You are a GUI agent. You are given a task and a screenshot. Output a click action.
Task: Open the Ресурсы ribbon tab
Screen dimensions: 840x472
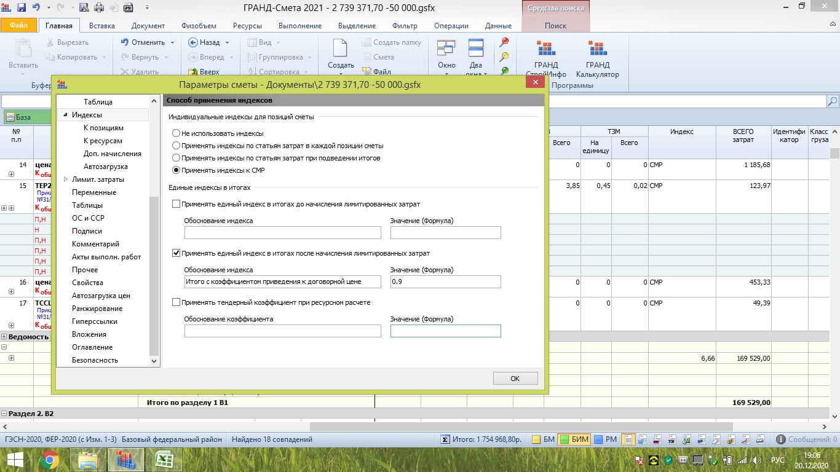coord(247,26)
